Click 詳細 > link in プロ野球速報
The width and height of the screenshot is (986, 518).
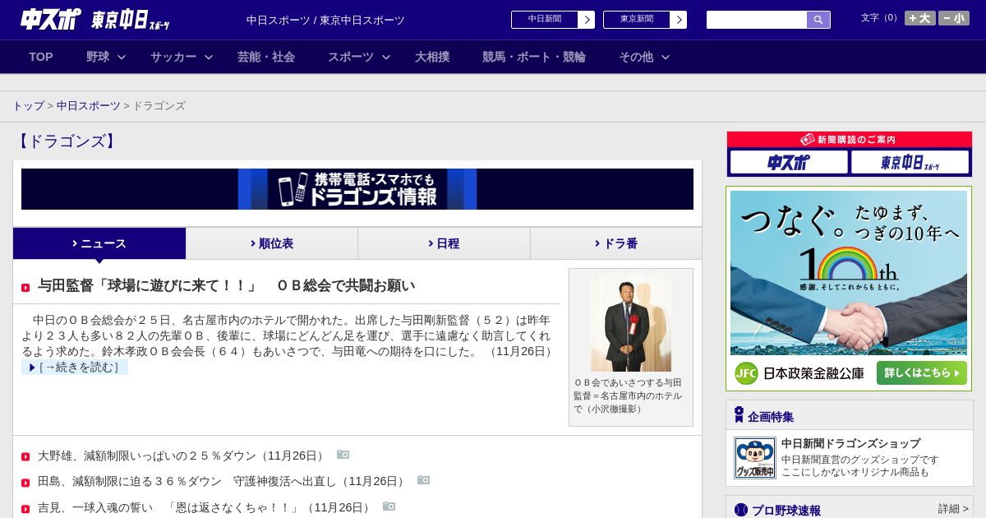tap(953, 509)
